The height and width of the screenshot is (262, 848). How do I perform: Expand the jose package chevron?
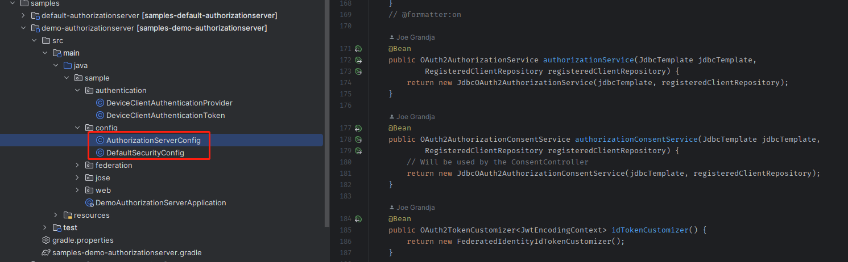click(77, 178)
